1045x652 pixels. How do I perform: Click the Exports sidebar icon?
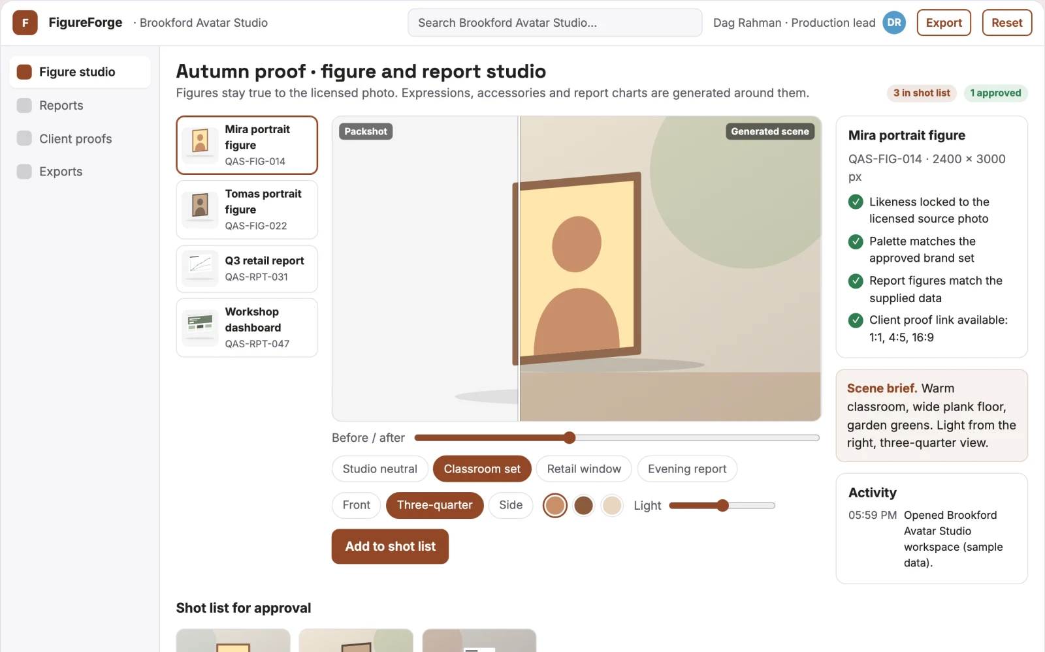(24, 172)
